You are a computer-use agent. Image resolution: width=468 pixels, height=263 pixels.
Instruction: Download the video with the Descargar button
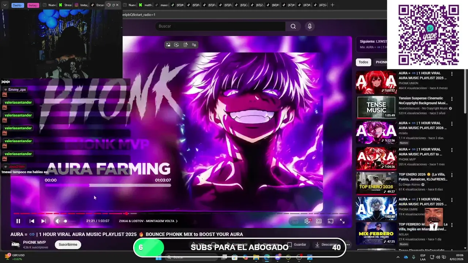pyautogui.click(x=326, y=244)
